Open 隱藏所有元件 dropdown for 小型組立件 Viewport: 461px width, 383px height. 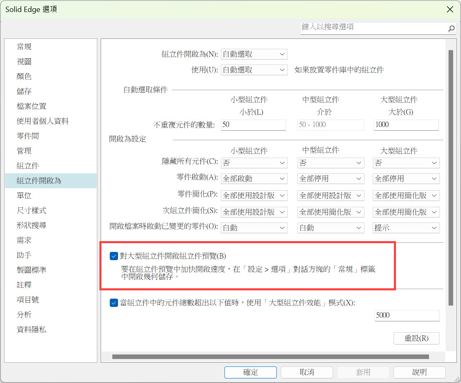coord(254,163)
